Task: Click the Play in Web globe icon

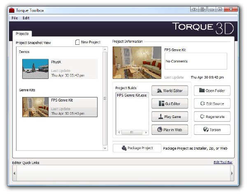Action: click(x=160, y=129)
